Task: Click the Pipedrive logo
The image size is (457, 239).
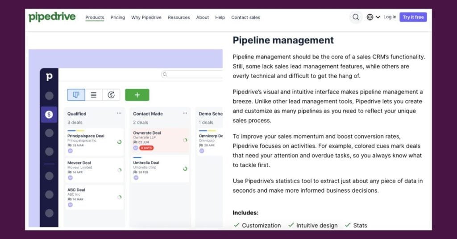Action: coord(52,17)
